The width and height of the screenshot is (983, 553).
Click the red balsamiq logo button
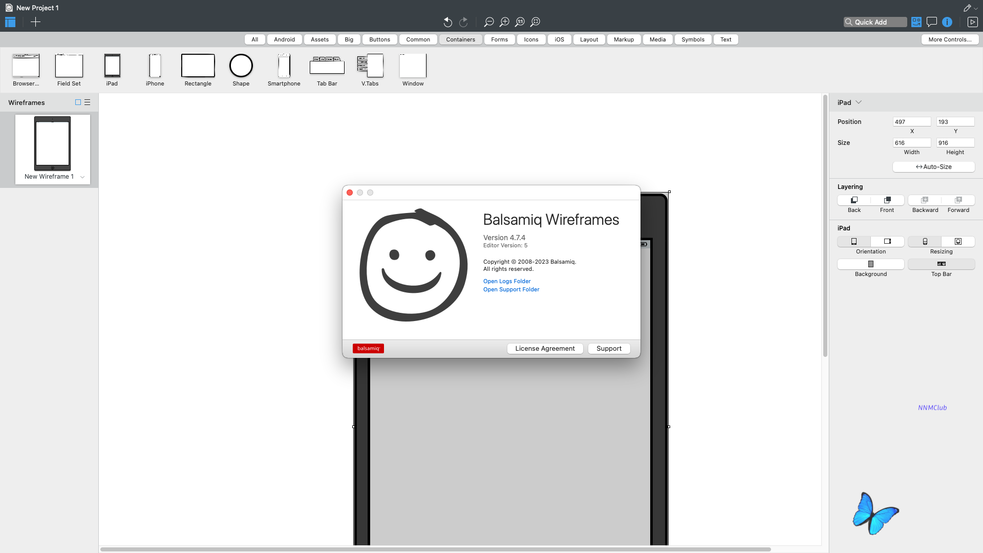point(368,349)
